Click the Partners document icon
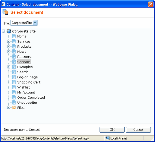Viewport: 155px width, 142px height. 14,57
